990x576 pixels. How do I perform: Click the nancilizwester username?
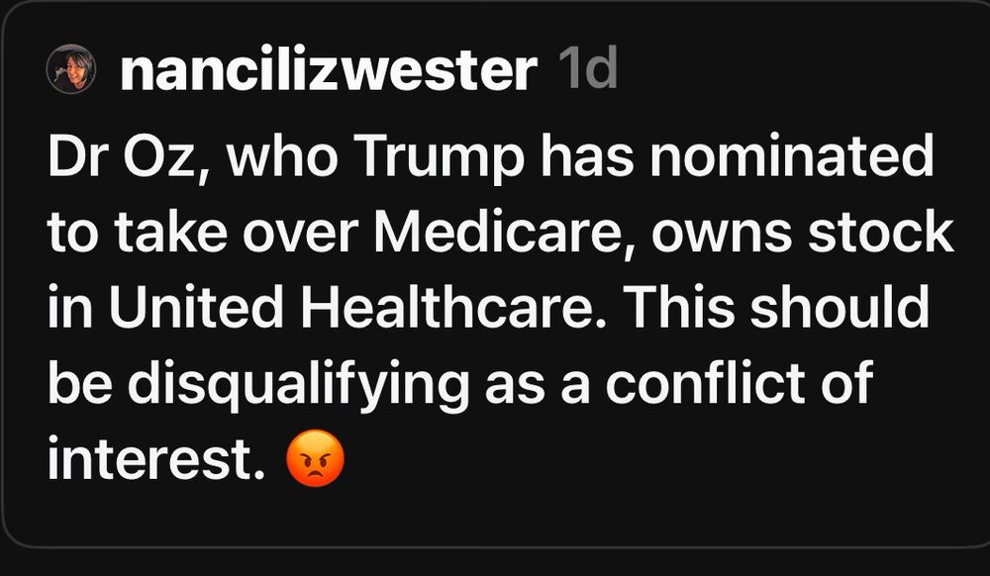pyautogui.click(x=328, y=70)
